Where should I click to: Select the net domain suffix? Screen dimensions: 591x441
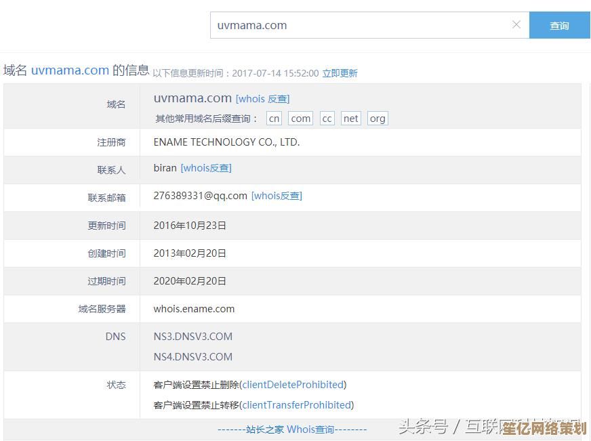point(350,119)
